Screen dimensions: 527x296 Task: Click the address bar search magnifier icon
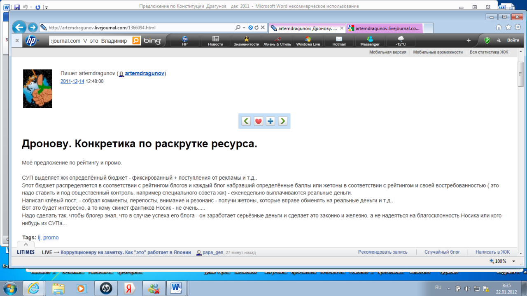click(238, 28)
